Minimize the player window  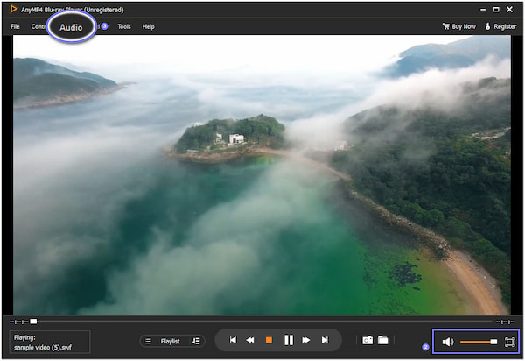pos(483,10)
